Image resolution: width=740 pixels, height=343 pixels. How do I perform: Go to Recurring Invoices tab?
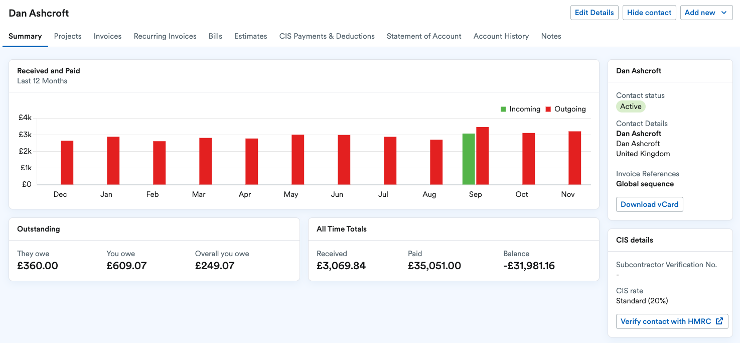165,36
